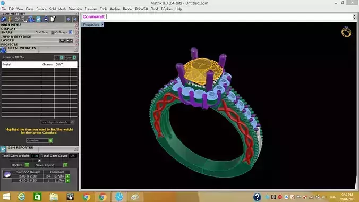Collapse the GEM REPORTER panel header
This screenshot has width=359, height=202.
[76, 149]
